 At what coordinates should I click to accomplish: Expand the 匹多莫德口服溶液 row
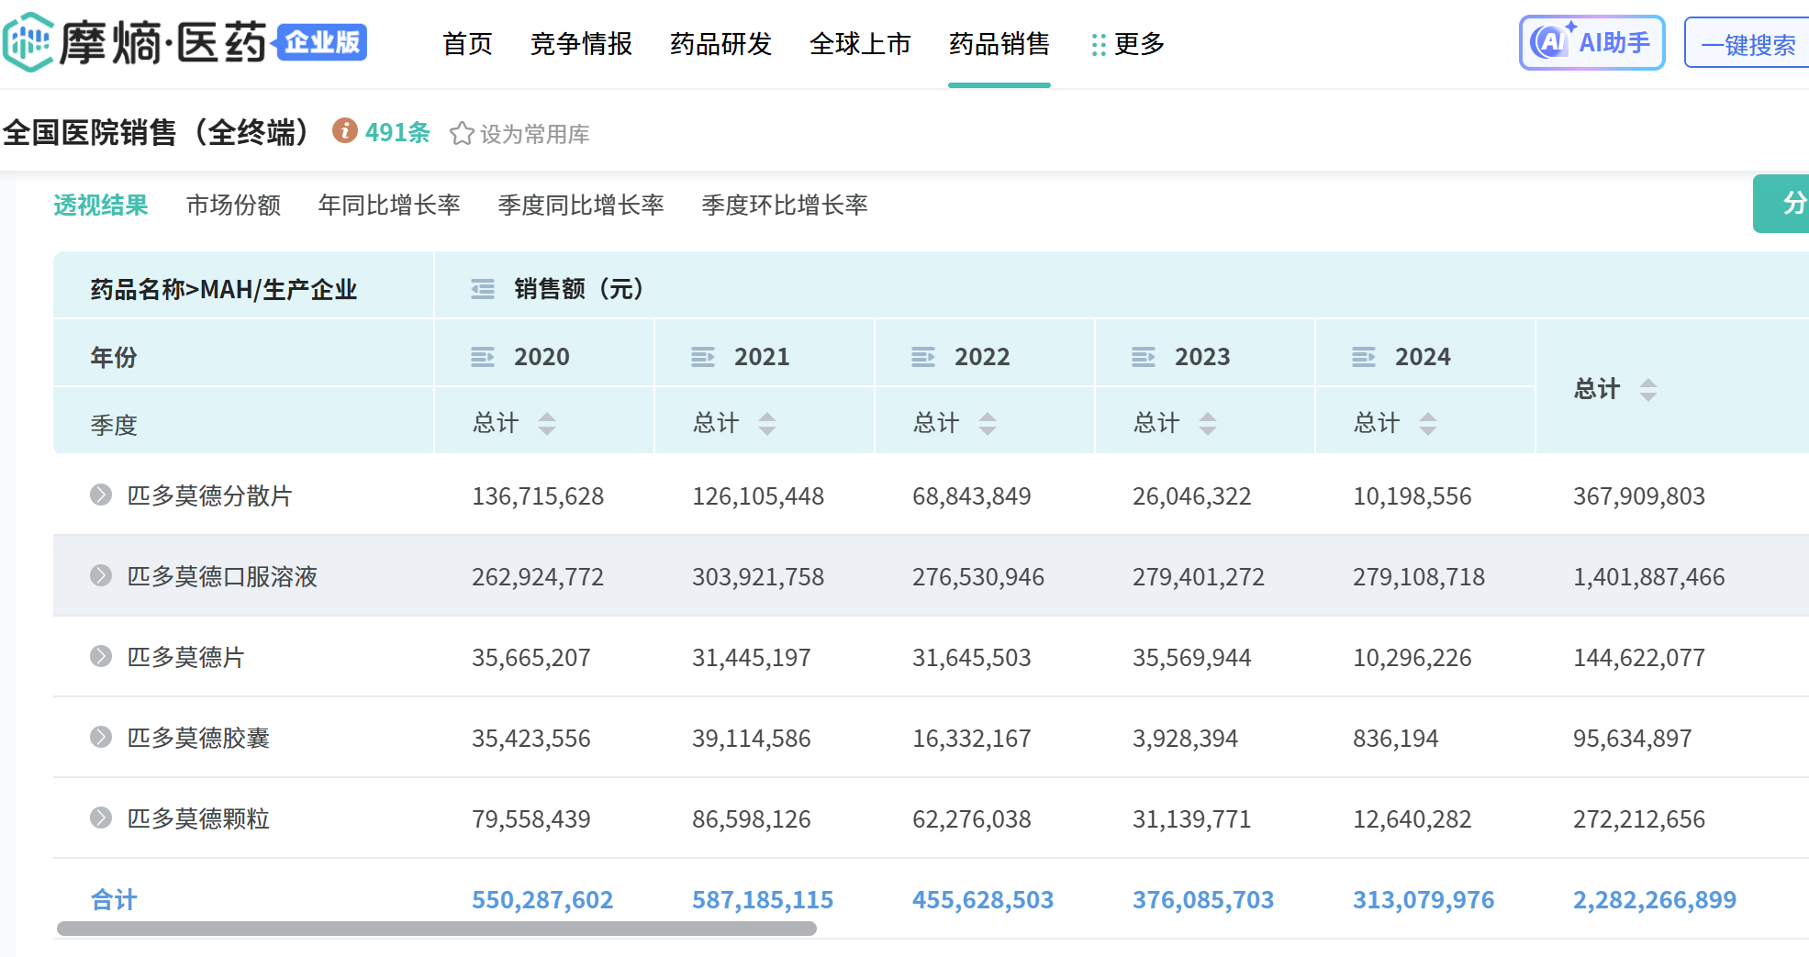pos(101,576)
